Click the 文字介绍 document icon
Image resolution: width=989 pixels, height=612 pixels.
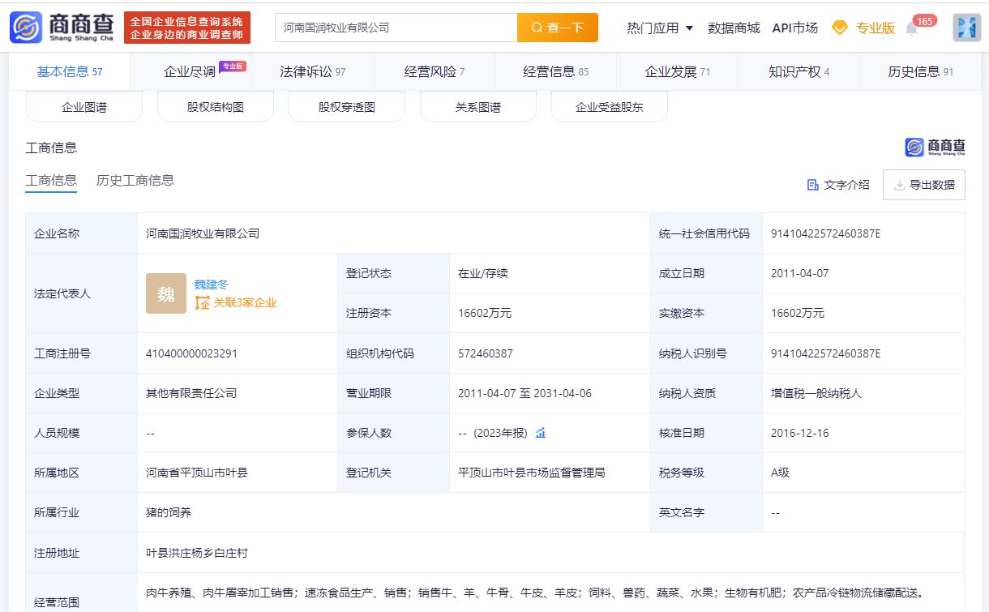tap(813, 185)
